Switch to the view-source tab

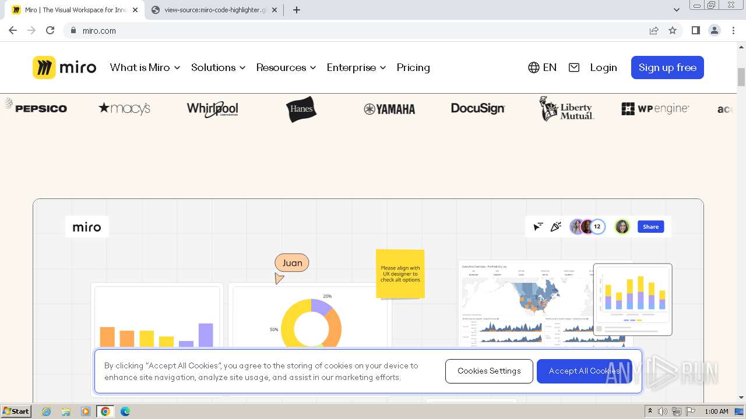(215, 10)
